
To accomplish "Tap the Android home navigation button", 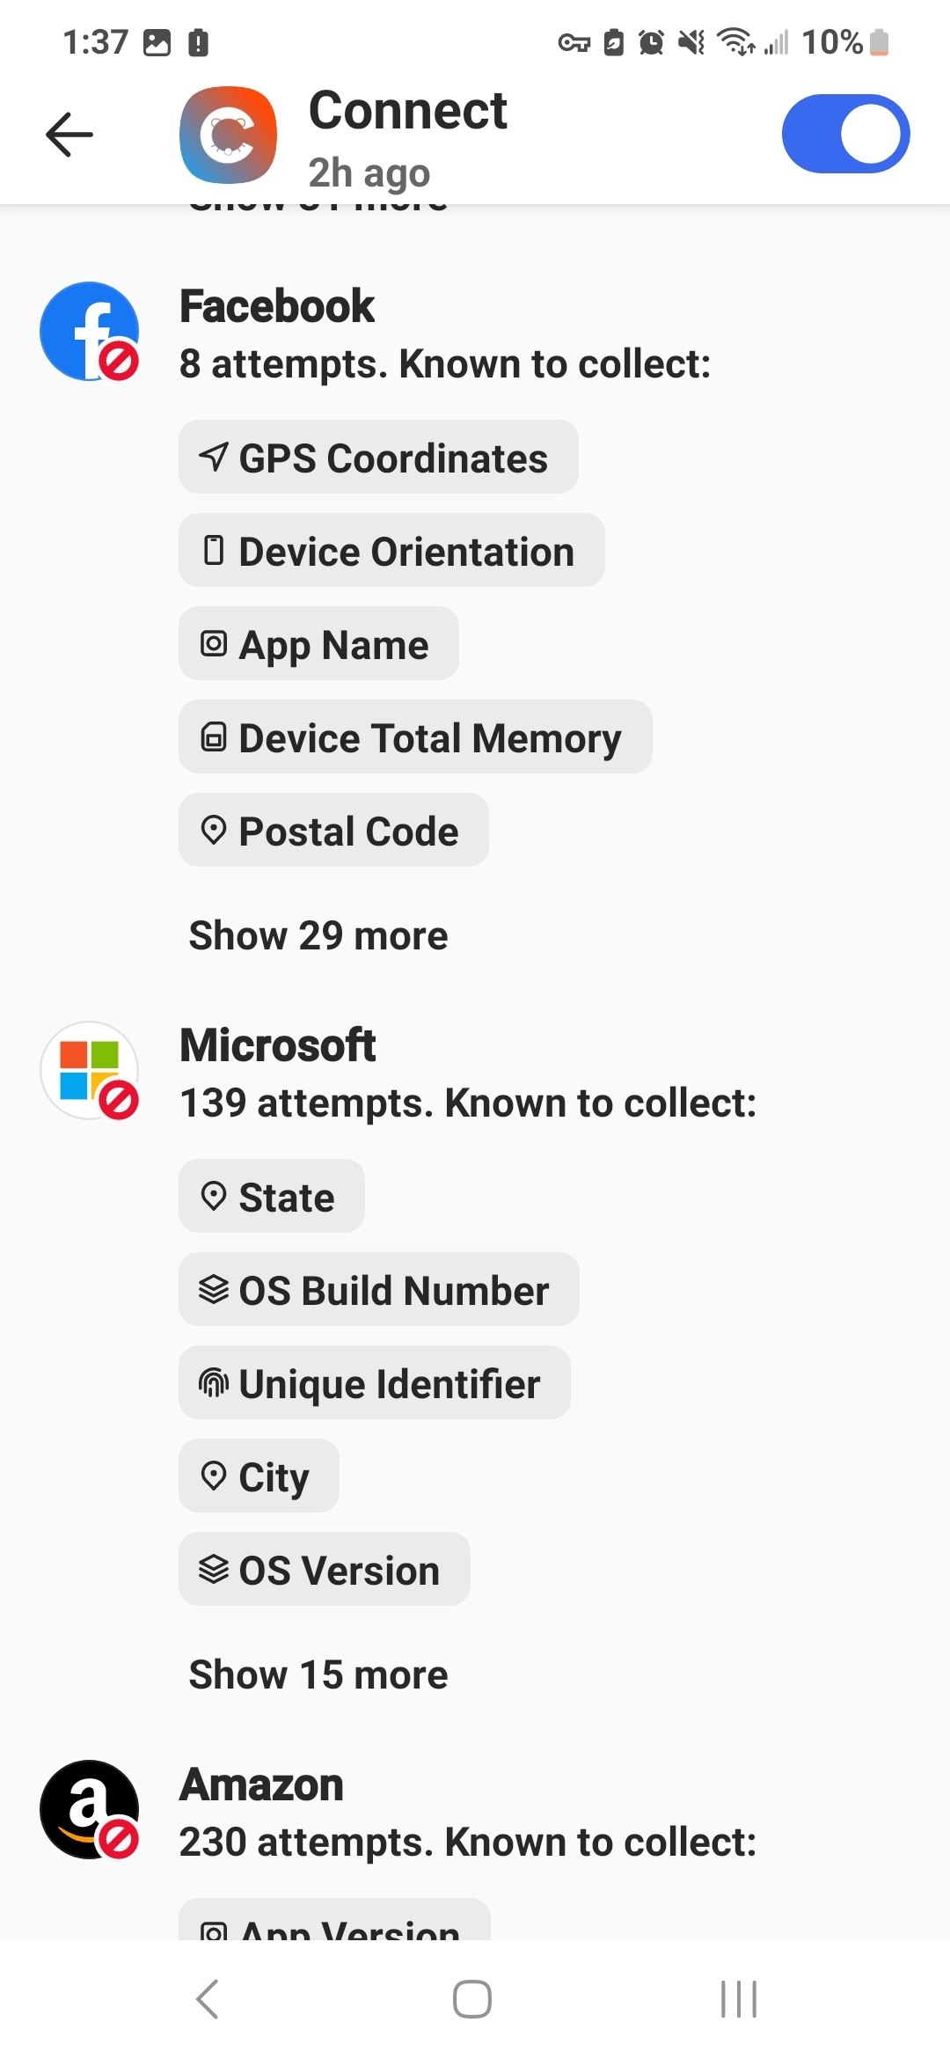I will point(472,1999).
